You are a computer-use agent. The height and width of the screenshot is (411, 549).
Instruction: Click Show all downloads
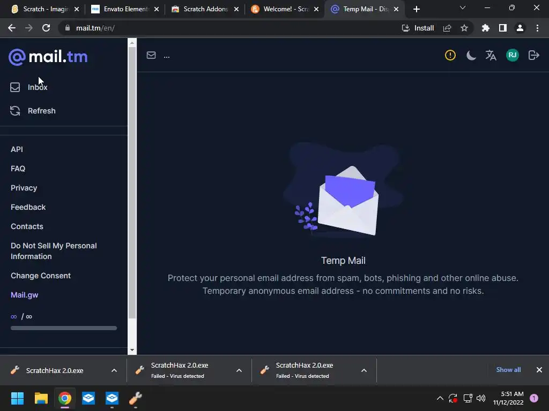click(x=508, y=370)
